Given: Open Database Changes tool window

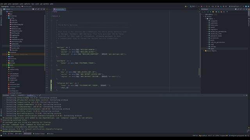Looking at the screenshot, I should pyautogui.click(x=39, y=134).
